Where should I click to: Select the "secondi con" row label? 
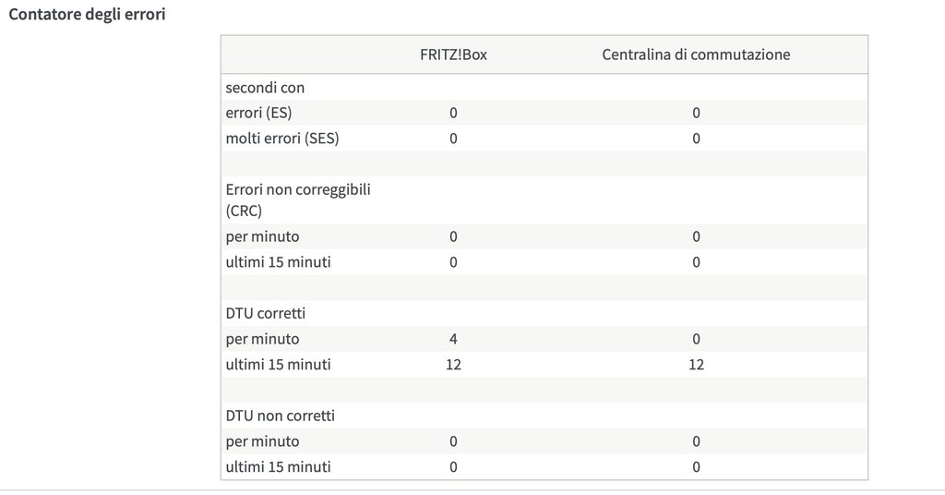[x=266, y=88]
